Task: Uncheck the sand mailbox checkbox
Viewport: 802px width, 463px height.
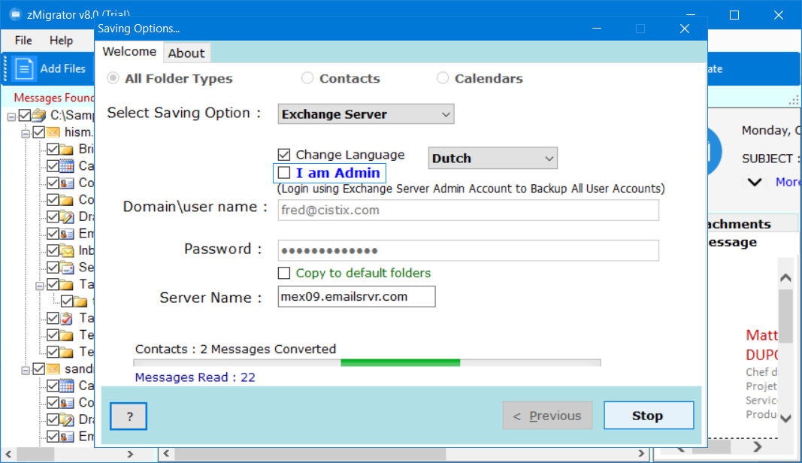Action: coord(38,369)
